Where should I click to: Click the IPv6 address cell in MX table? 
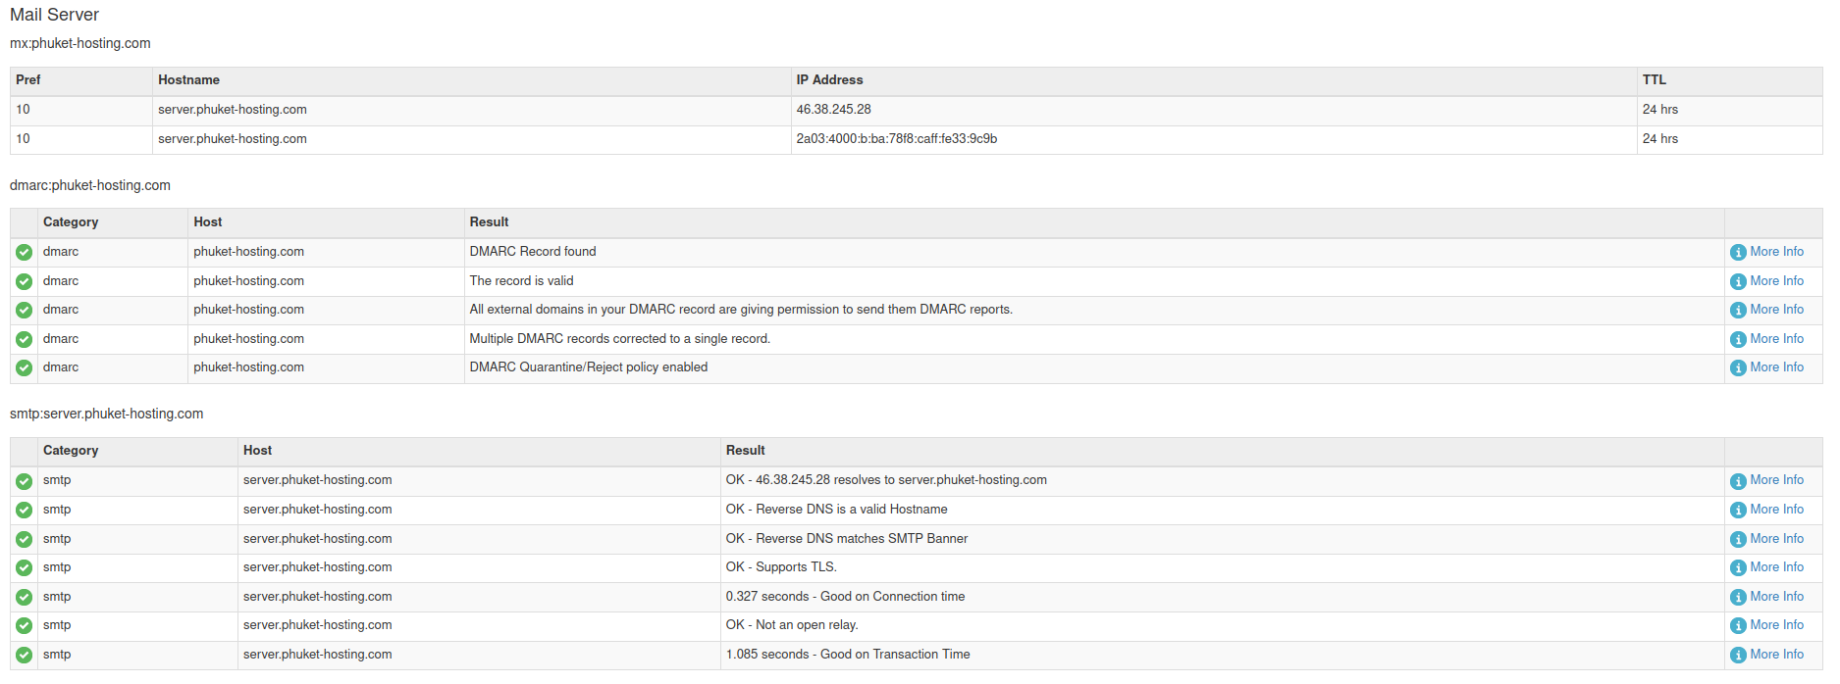pos(896,139)
